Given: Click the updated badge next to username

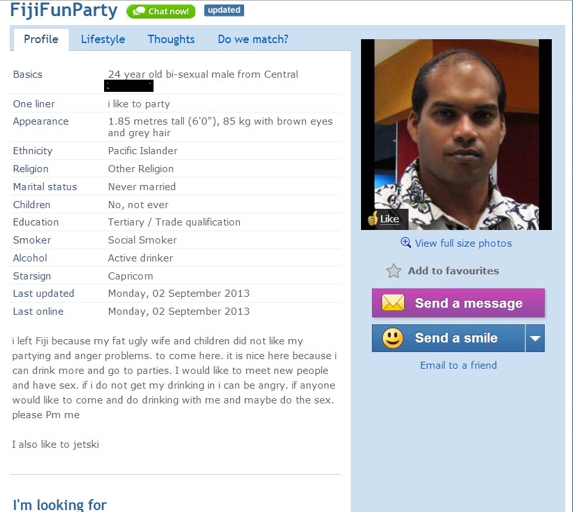Looking at the screenshot, I should 224,10.
